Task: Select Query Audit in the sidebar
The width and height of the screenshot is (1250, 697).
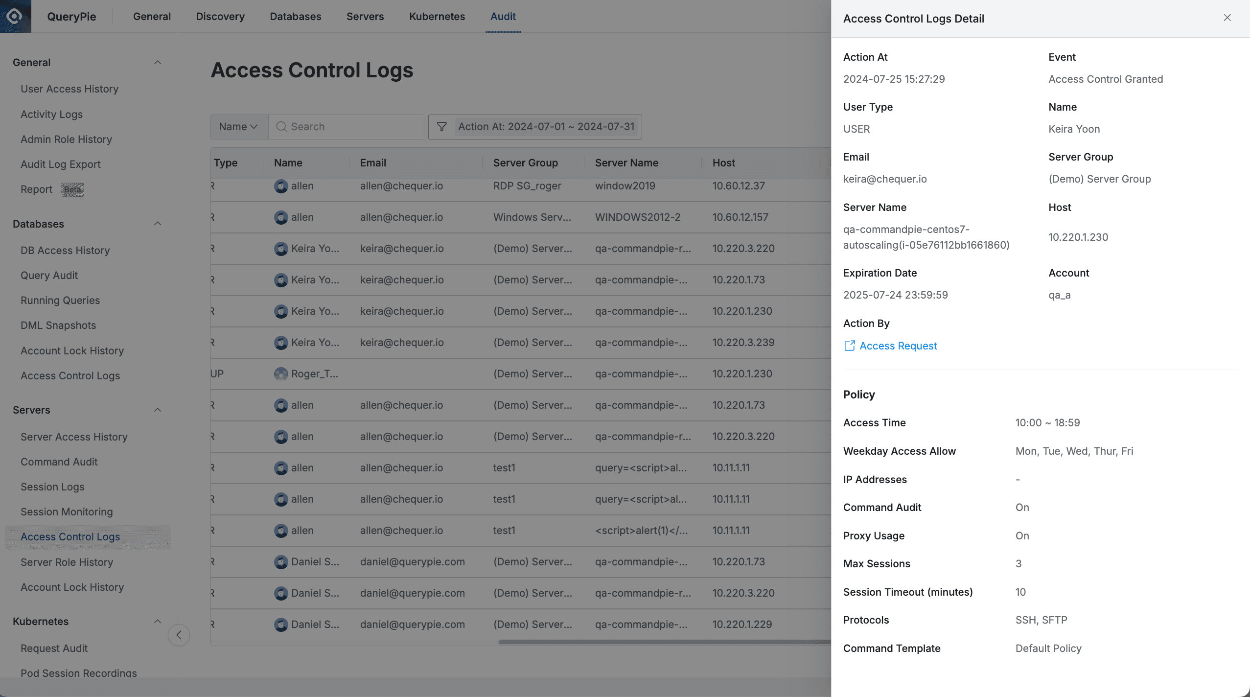Action: click(x=49, y=275)
